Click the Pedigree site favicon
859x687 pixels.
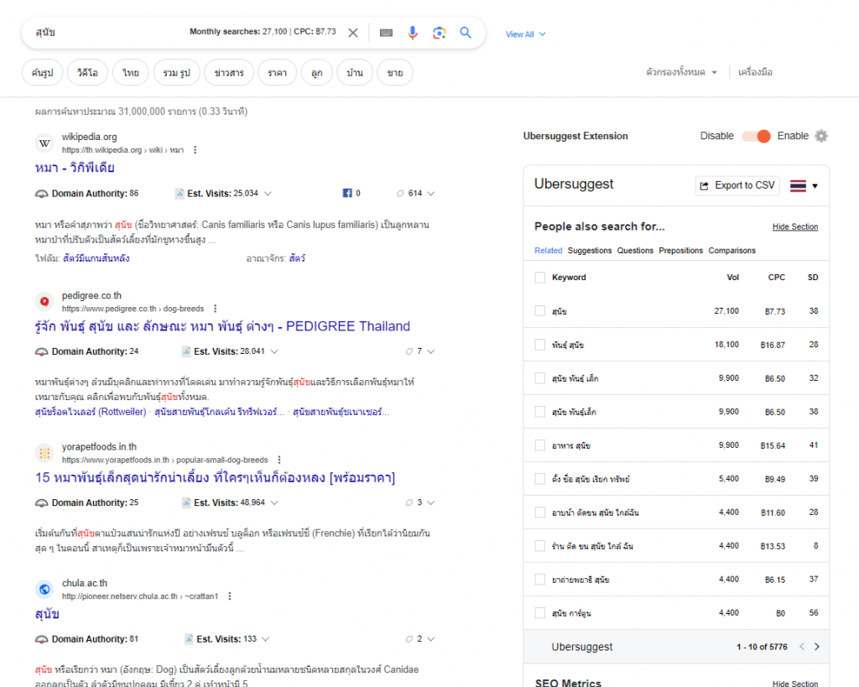(x=44, y=301)
